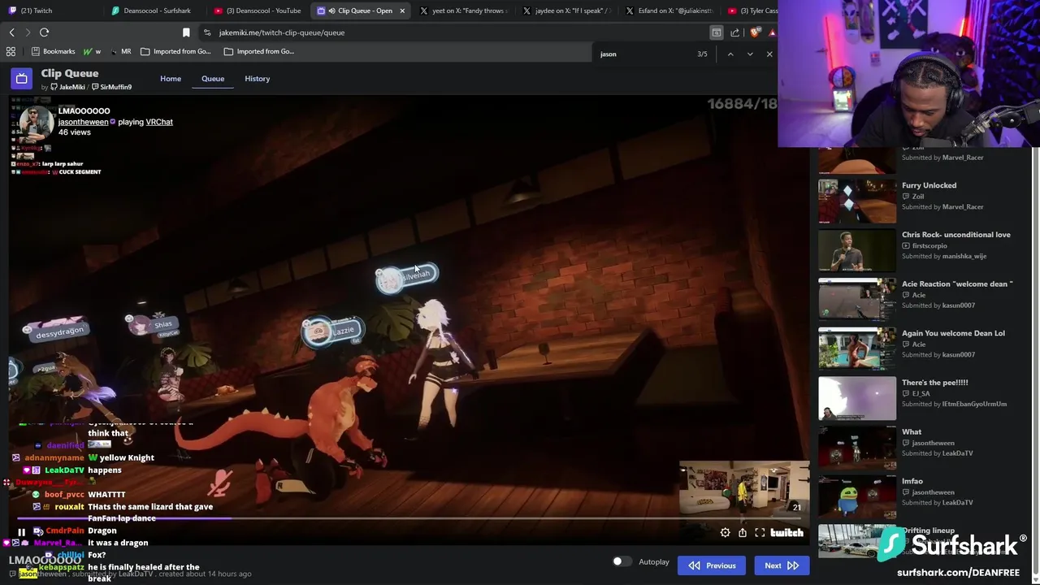Switch to the 'jaydee on X' browser tab
The width and height of the screenshot is (1040, 585).
pos(567,11)
